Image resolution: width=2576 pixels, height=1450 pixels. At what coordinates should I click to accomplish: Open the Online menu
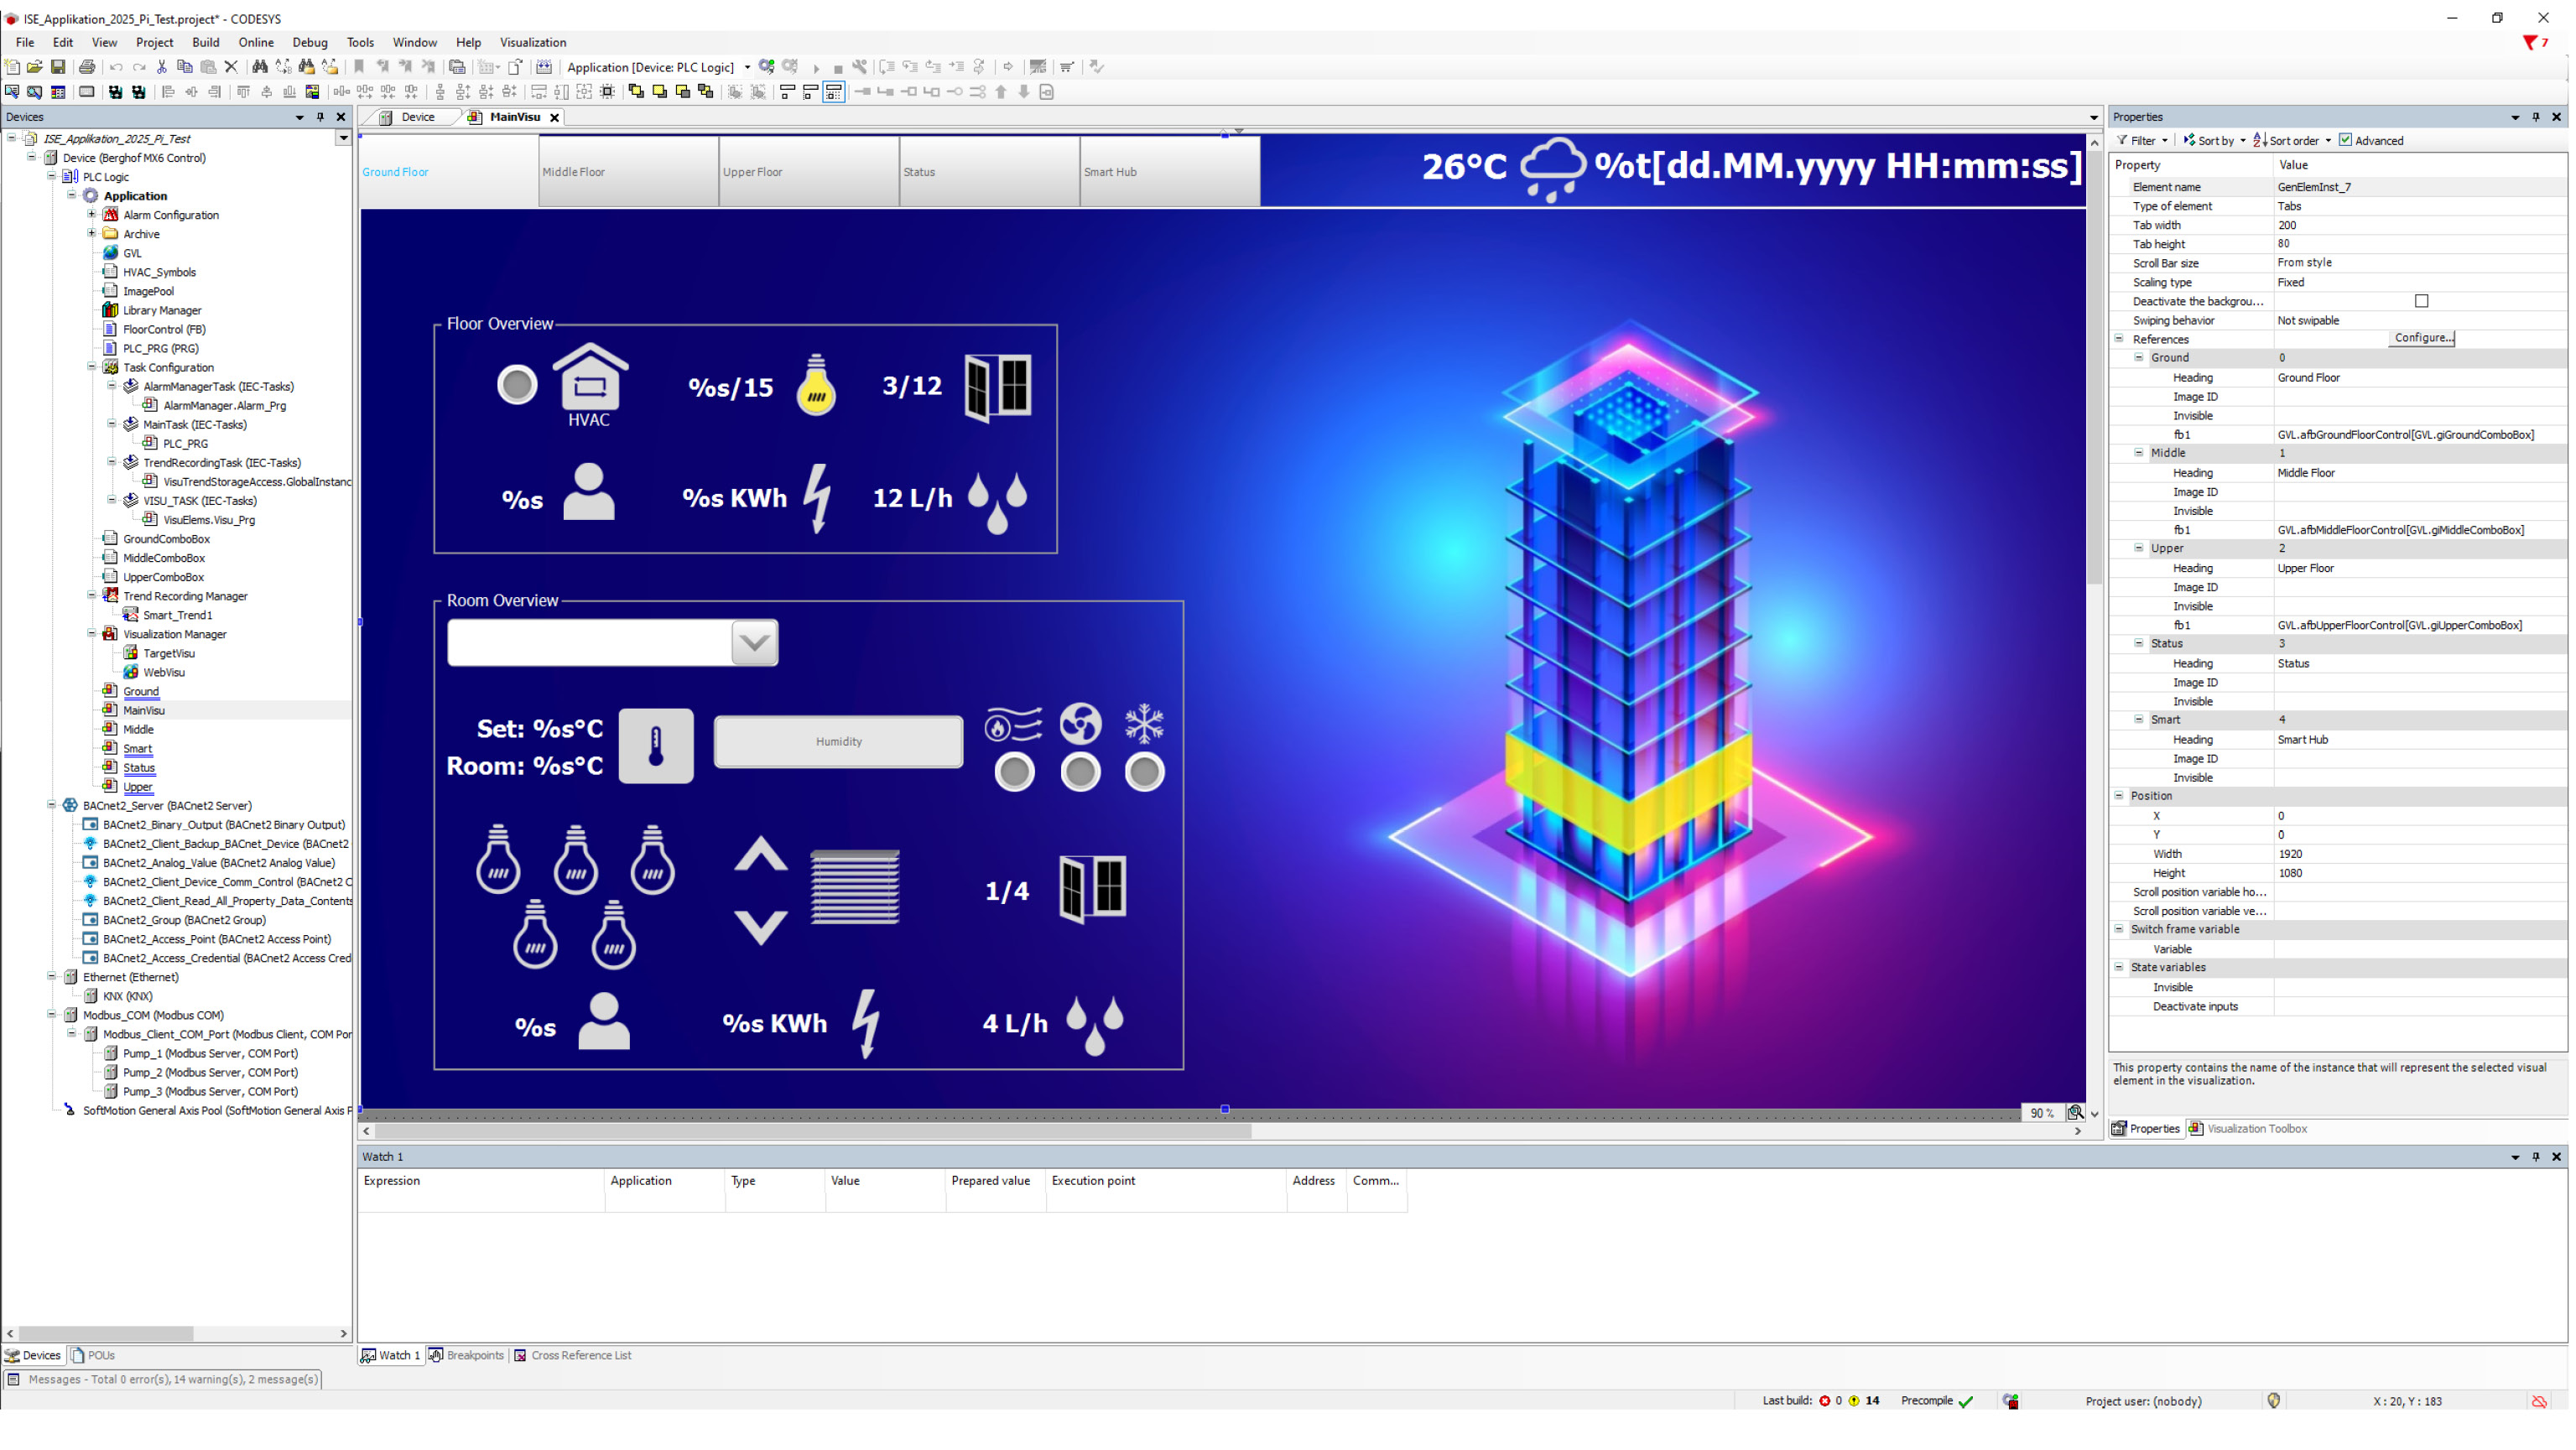256,42
